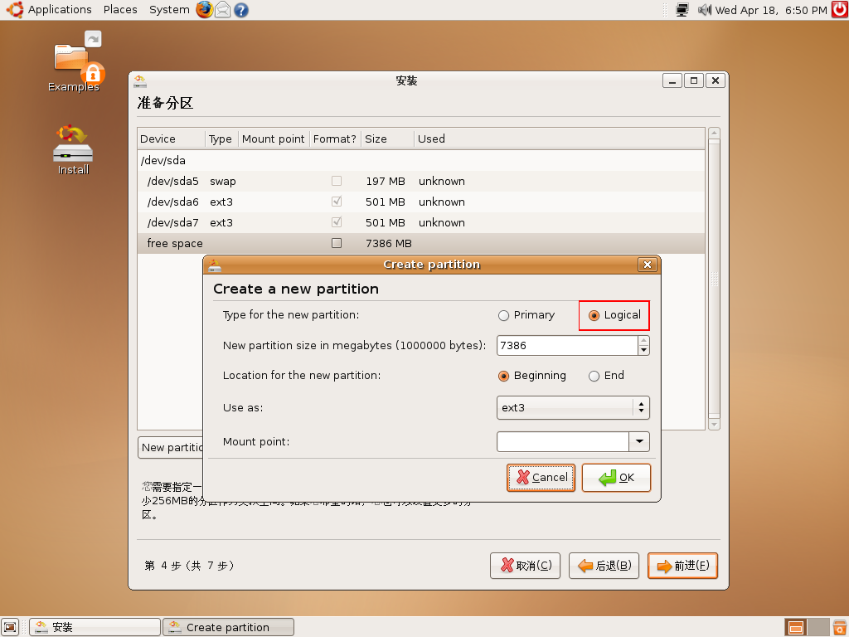Open the Use as ext3 dropdown
Viewport: 849px width, 637px height.
(x=573, y=408)
